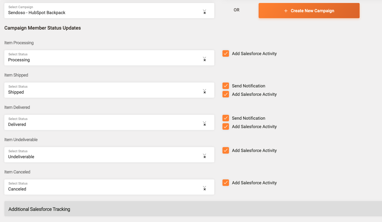The image size is (382, 222).
Task: Uncheck Add Salesforce Activity for Item Delivered
Action: 226,126
